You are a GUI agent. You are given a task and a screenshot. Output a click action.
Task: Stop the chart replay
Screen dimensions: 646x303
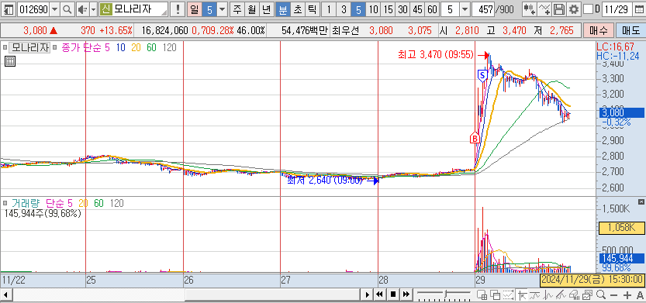click(393, 294)
